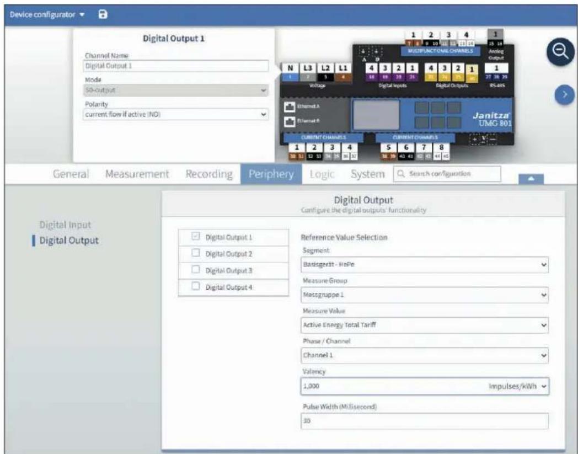Enable the Digital Output 2 checkbox

pyautogui.click(x=196, y=253)
